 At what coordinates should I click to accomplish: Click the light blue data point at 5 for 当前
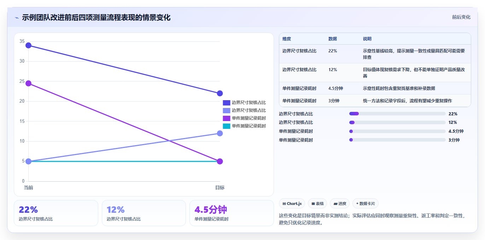pos(28,161)
